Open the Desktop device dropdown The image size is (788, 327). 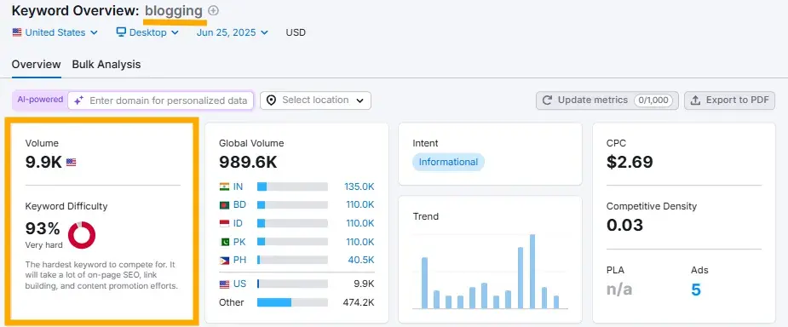tap(147, 32)
